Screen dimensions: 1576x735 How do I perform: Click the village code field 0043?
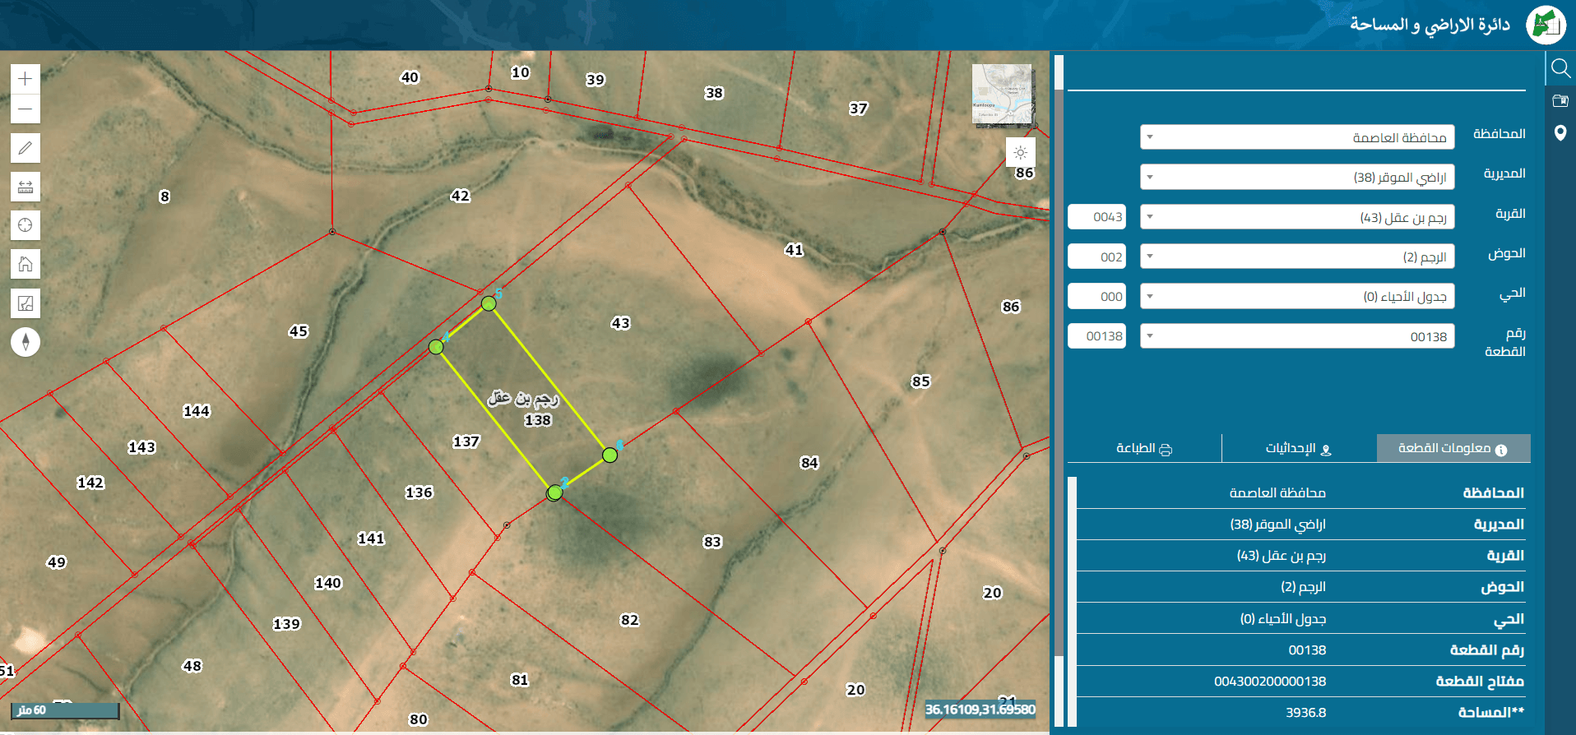tap(1096, 217)
